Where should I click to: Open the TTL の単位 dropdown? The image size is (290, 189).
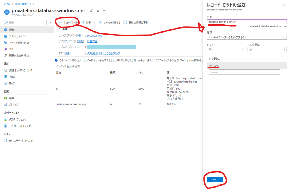tap(267, 50)
